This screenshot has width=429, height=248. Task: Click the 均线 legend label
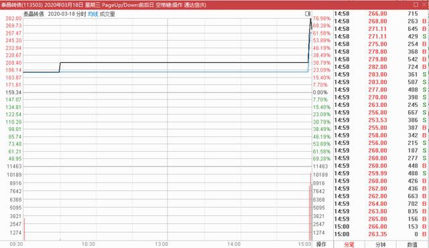93,14
